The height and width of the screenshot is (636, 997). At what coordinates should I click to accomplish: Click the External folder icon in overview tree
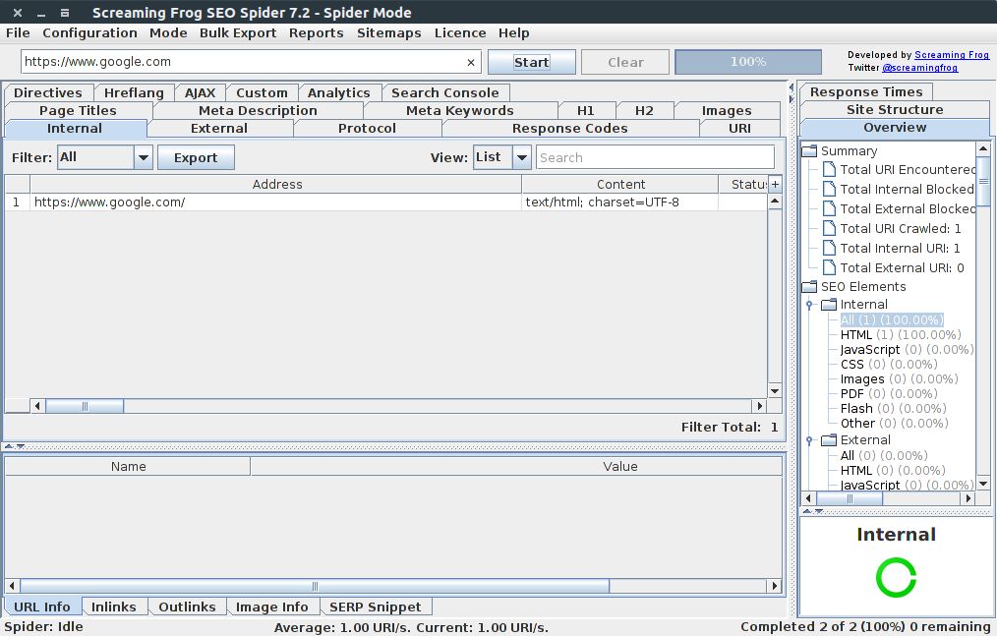(x=829, y=439)
